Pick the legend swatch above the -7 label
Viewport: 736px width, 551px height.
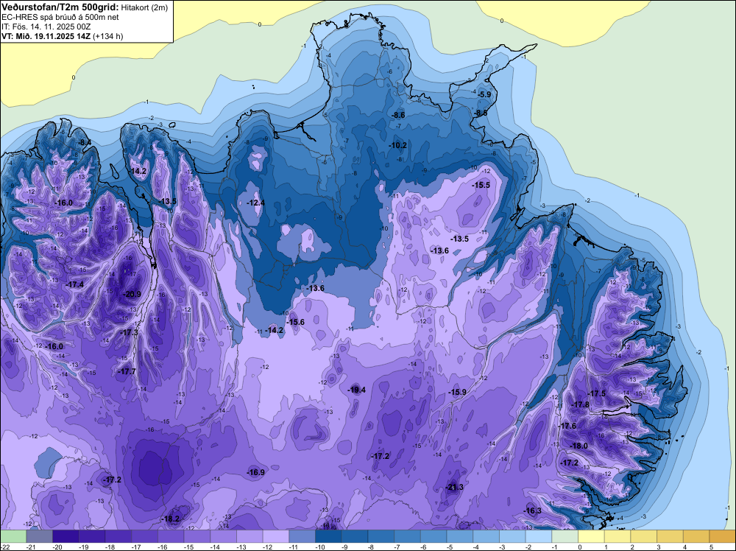(408, 536)
